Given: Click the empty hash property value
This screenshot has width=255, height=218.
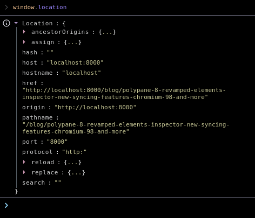Looking at the screenshot, I should click(x=50, y=52).
